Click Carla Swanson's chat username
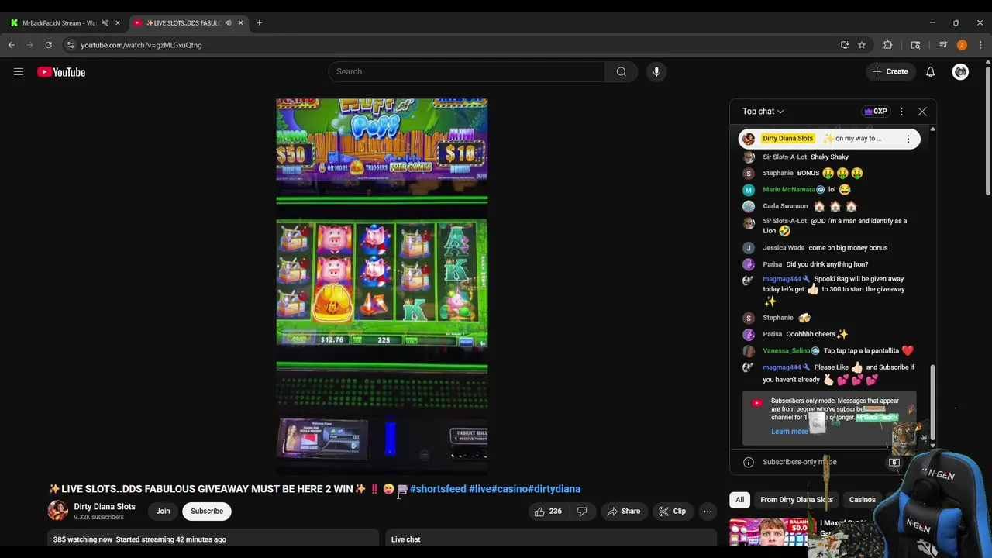The height and width of the screenshot is (558, 992). (x=785, y=206)
